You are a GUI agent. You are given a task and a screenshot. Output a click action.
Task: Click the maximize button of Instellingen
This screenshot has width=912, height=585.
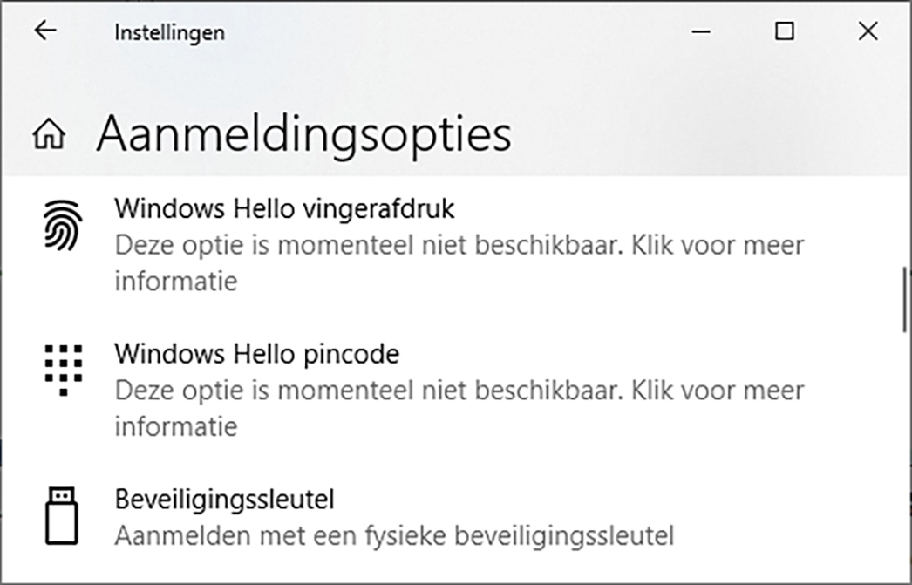[x=784, y=31]
